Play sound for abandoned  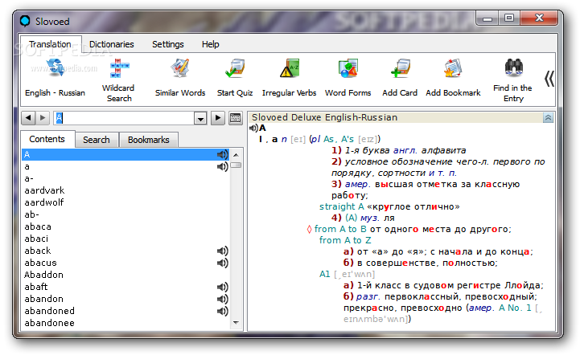222,311
